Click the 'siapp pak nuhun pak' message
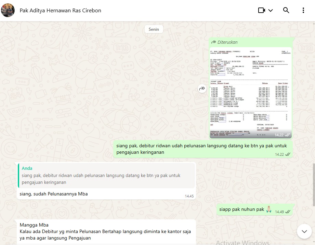This screenshot has height=245, width=315. click(242, 209)
